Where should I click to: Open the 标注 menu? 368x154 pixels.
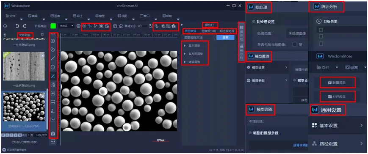77,16
